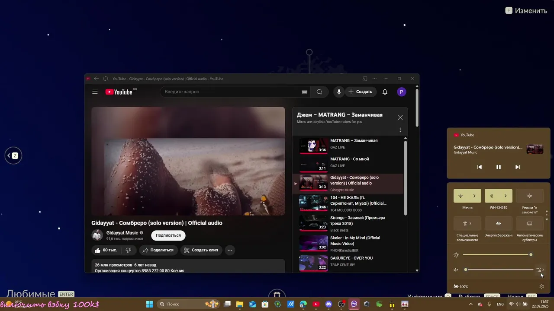This screenshot has height=311, width=554.
Task: Play Strange - Зависай playlist entry
Action: pyautogui.click(x=348, y=224)
